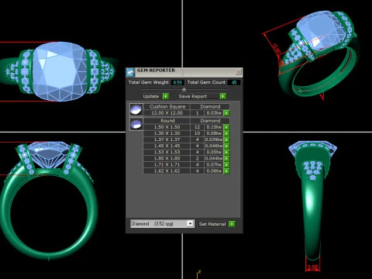Select the Round gem thumbnail
This screenshot has width=372, height=279.
pyautogui.click(x=136, y=124)
